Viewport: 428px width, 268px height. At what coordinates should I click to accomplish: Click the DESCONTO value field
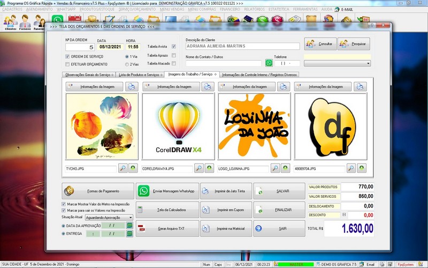coord(361,215)
